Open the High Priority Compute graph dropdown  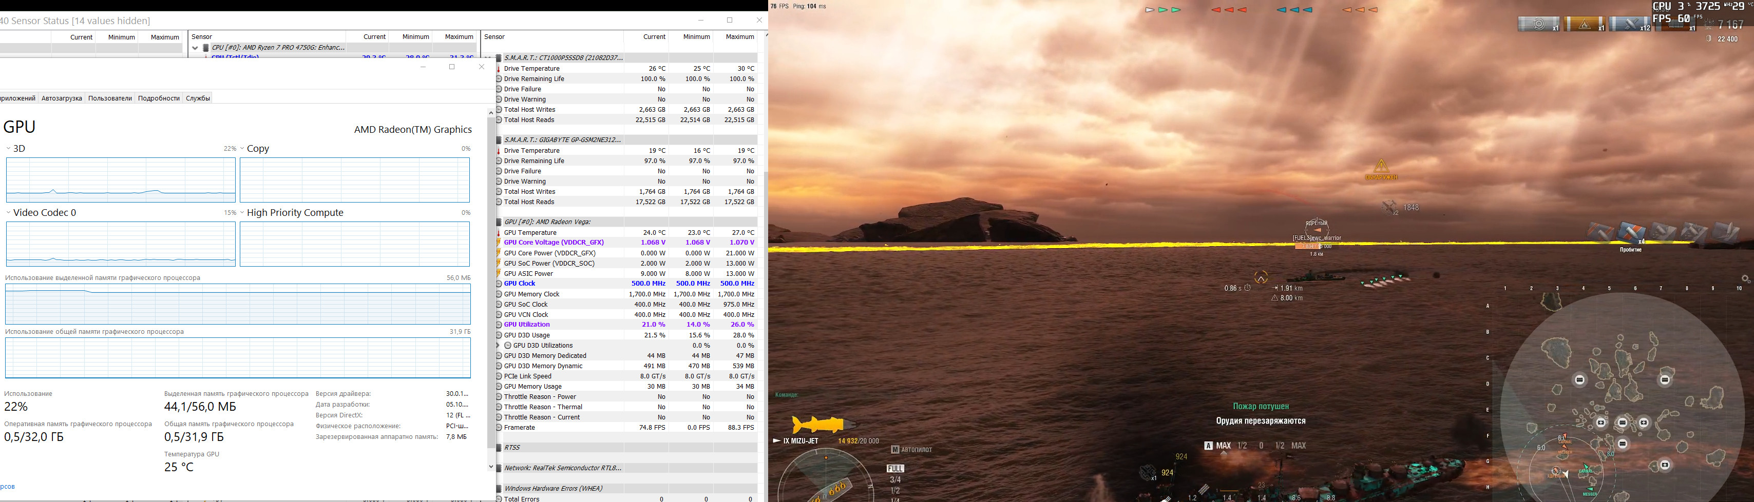pos(242,213)
